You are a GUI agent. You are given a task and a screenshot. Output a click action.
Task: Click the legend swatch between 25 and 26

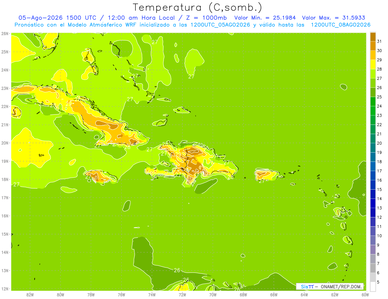click(373, 92)
